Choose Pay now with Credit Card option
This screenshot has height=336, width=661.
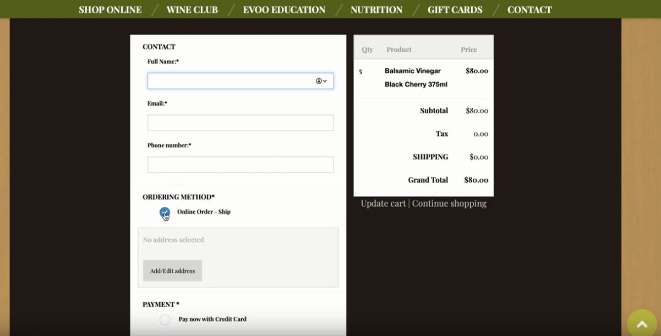pyautogui.click(x=165, y=320)
